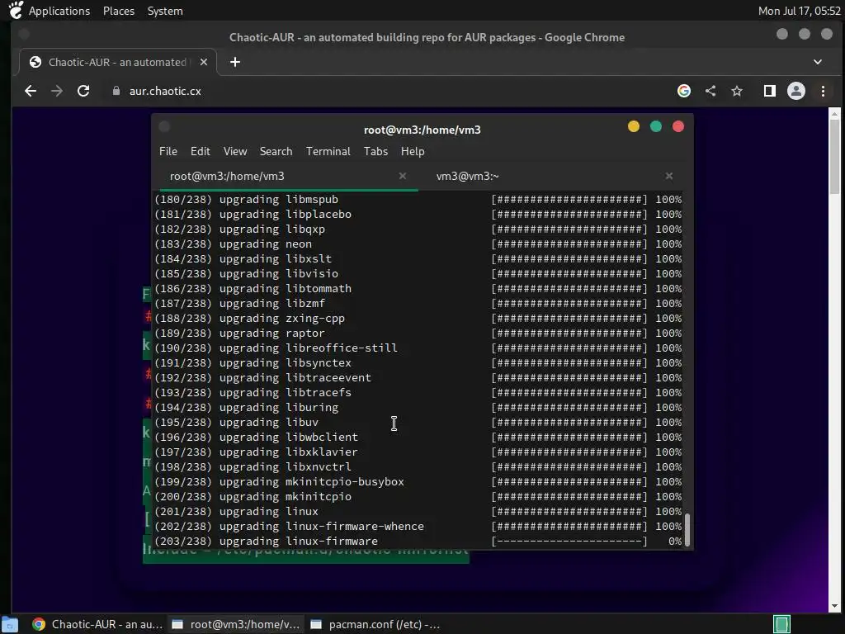This screenshot has width=845, height=634.
Task: Open the System menu
Action: pyautogui.click(x=165, y=11)
